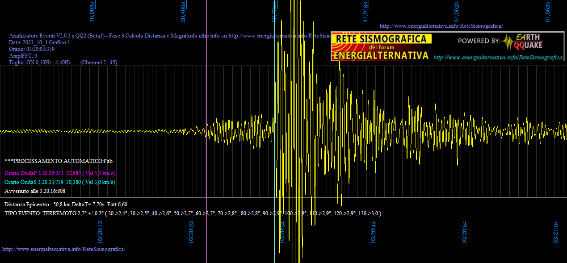
Task: Select the 10,062s elapsed time label
Action: (x=92, y=12)
